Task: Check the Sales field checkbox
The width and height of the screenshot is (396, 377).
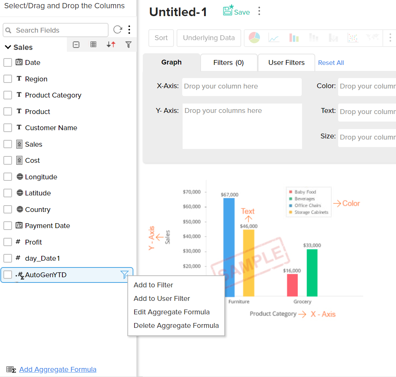Action: click(x=7, y=144)
